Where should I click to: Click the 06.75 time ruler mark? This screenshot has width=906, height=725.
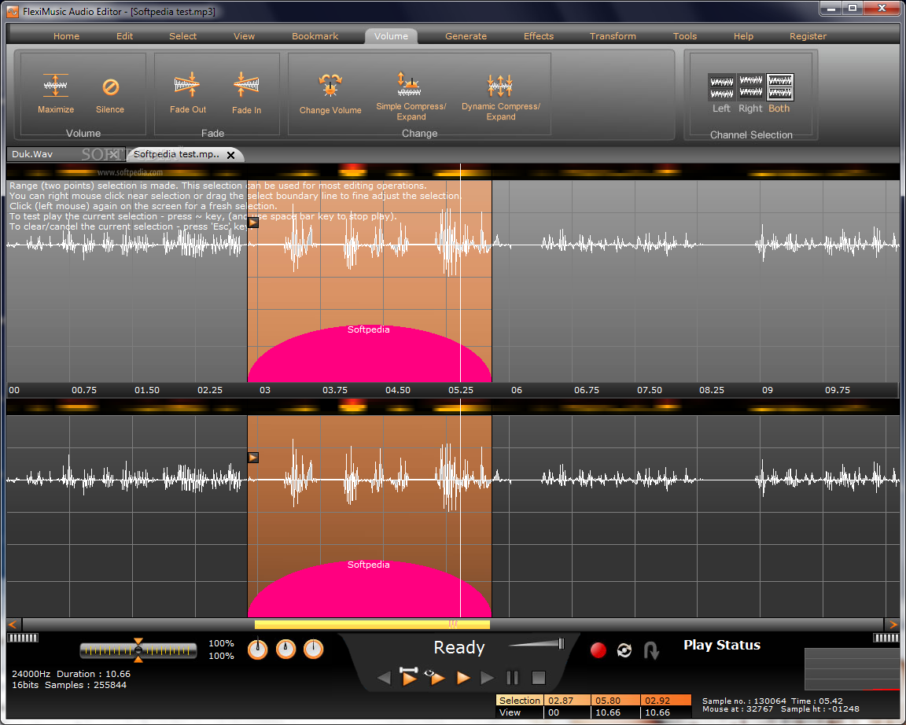click(587, 390)
